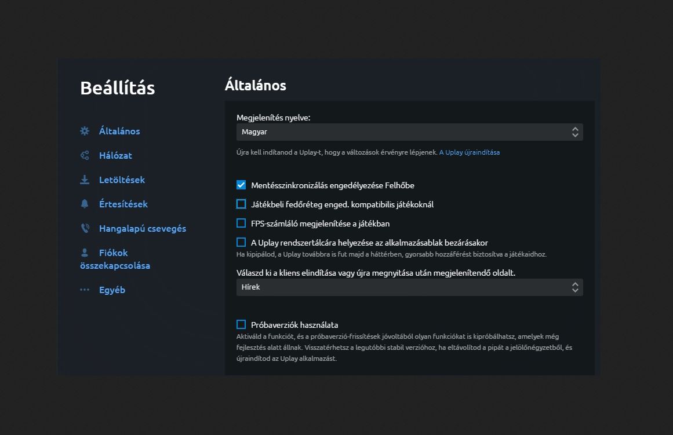Open the Fiókok összekapcsolása section
The image size is (673, 435).
coord(115,259)
